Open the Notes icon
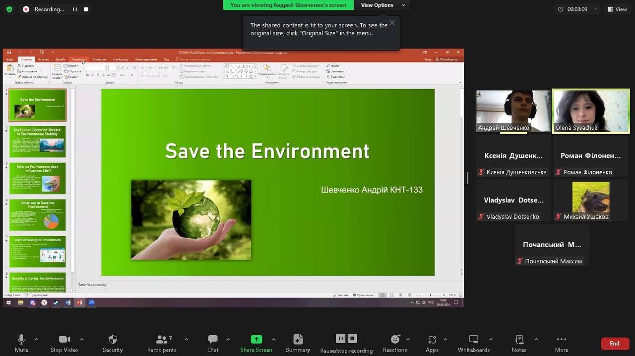 click(x=519, y=343)
